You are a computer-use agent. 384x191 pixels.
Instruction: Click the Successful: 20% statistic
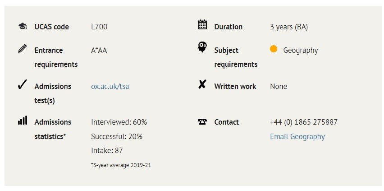117,136
